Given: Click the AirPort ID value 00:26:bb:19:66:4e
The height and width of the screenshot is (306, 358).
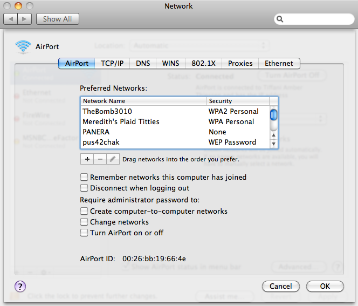Looking at the screenshot, I should [x=154, y=259].
